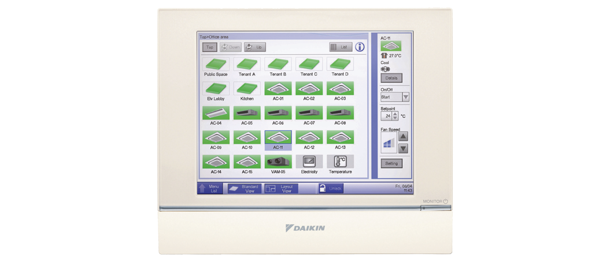The width and height of the screenshot is (610, 261).
Task: Open the Public Space area icon
Action: coord(216,64)
